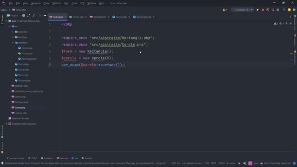The width and height of the screenshot is (297, 167).
Task: Open editor tabs options menu
Action: point(291,17)
